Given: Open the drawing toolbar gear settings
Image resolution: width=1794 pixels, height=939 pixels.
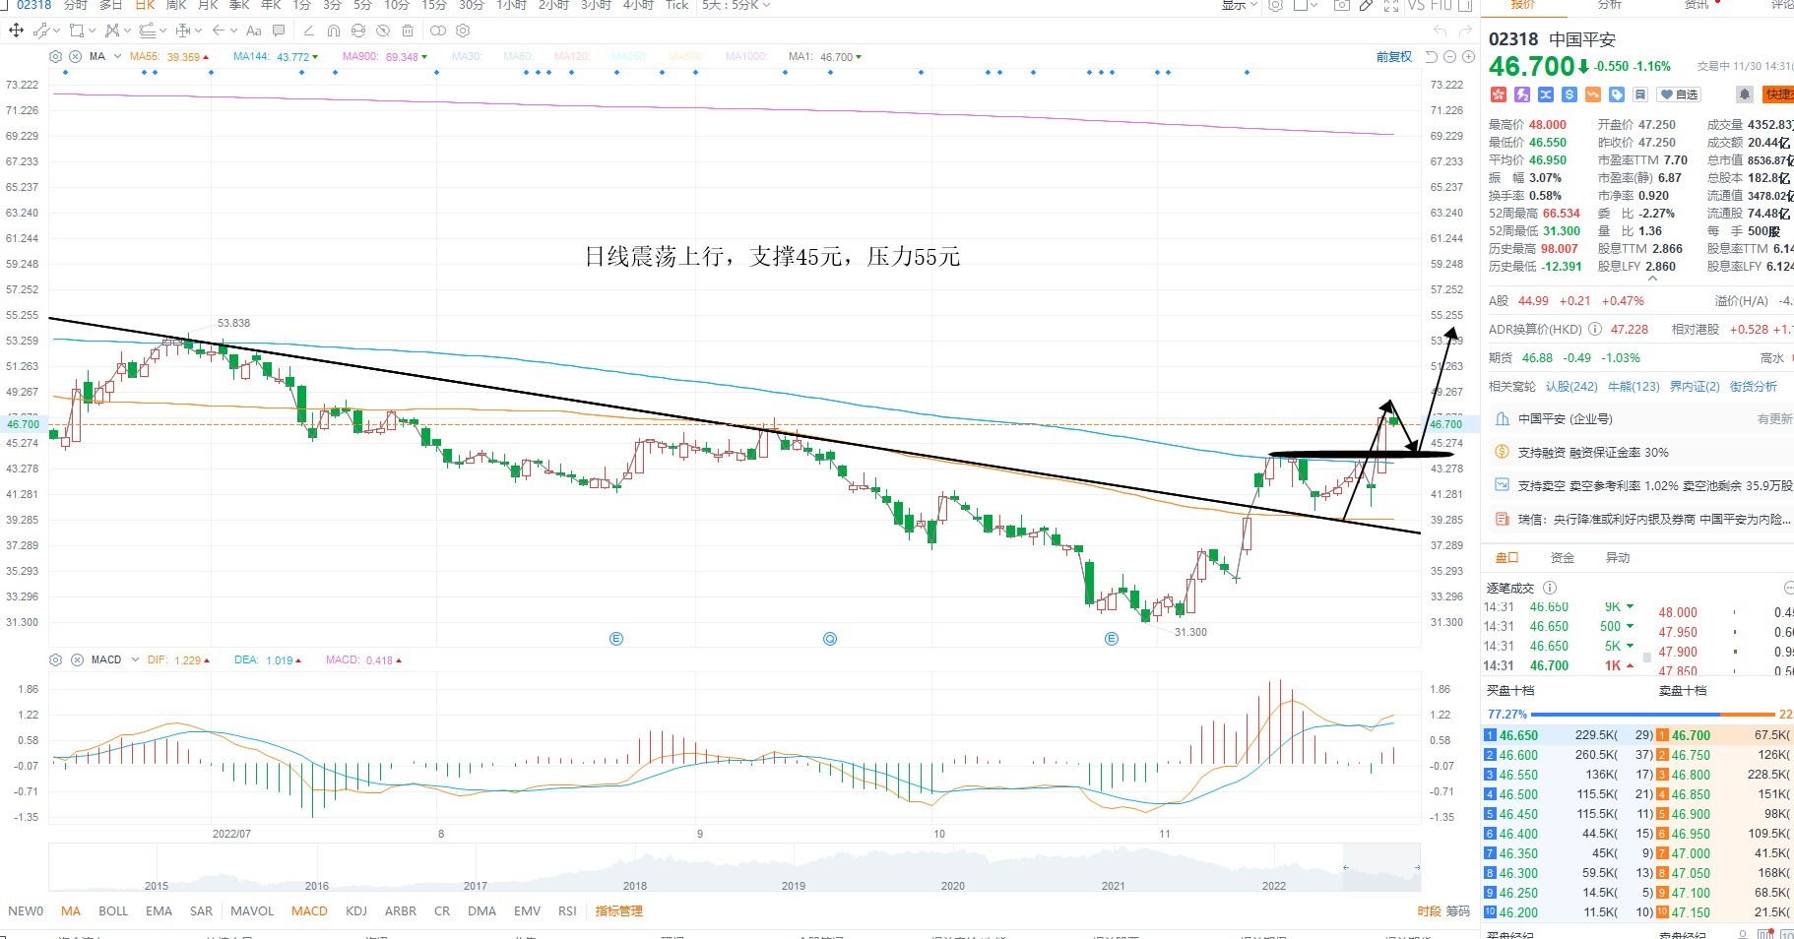Looking at the screenshot, I should 463,31.
